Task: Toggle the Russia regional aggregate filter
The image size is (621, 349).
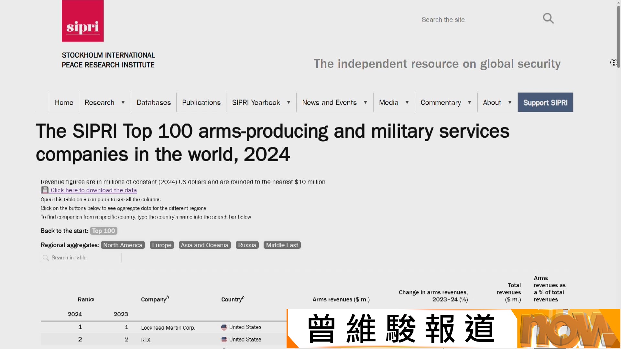Action: [x=247, y=245]
